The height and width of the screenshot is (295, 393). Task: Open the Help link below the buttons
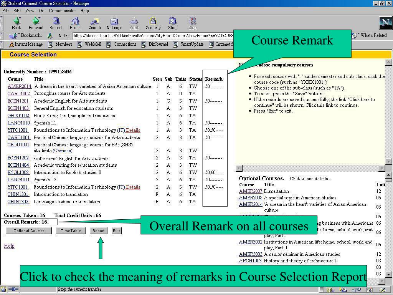point(9,246)
